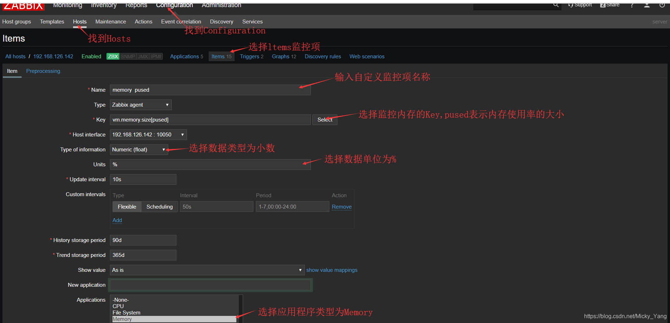This screenshot has height=323, width=670.
Task: Open Items 15 link
Action: click(x=221, y=56)
